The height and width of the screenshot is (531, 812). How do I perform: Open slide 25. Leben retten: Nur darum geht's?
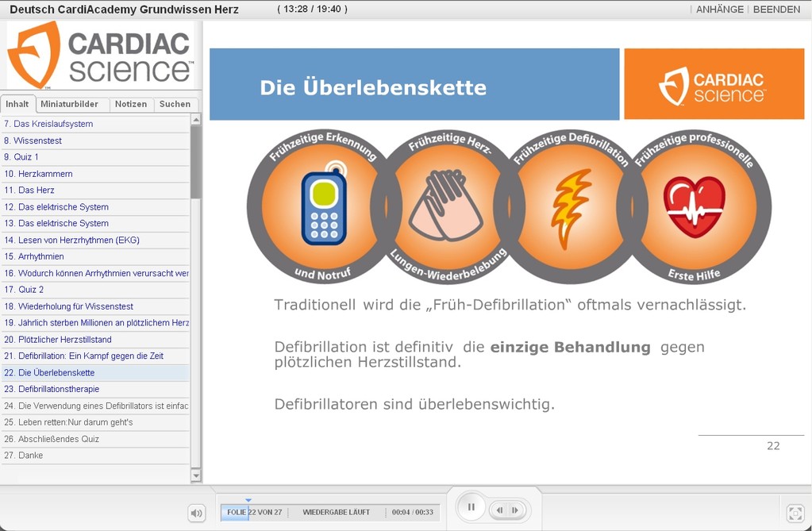click(x=95, y=422)
